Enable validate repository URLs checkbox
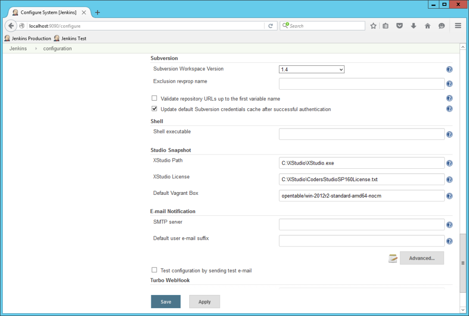 [154, 98]
